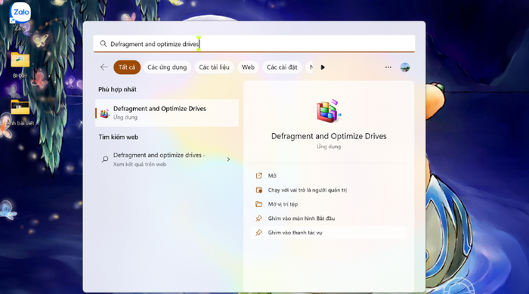This screenshot has width=529, height=294.
Task: Select the 'Tất cả' filter tab
Action: (127, 67)
